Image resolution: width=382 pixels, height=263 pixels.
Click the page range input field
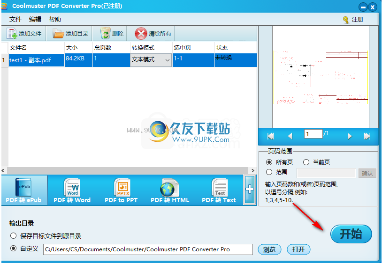(326, 173)
